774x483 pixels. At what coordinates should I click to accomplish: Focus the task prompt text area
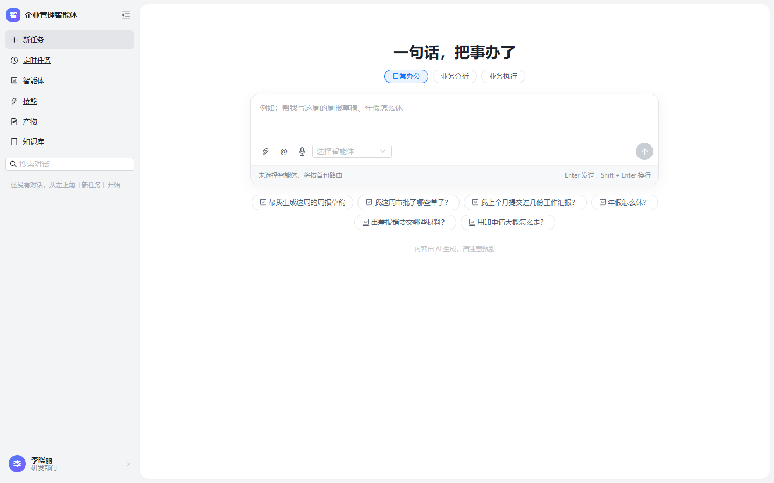click(455, 119)
